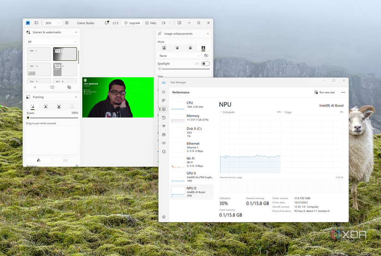Screen dimensions: 381x256
Task: Open the Task Manager more options ellipsis
Action: pos(343,92)
